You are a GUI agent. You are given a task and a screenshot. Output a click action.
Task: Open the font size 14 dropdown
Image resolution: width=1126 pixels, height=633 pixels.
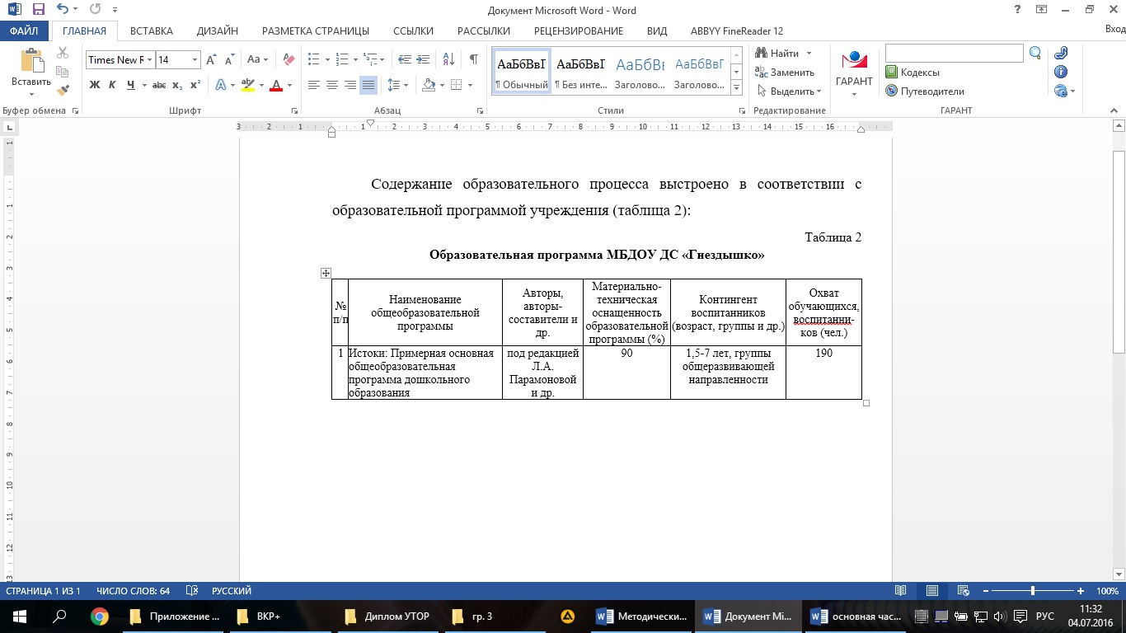click(195, 60)
